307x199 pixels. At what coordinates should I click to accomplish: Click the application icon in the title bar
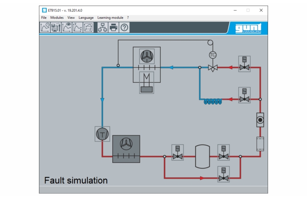(44, 10)
